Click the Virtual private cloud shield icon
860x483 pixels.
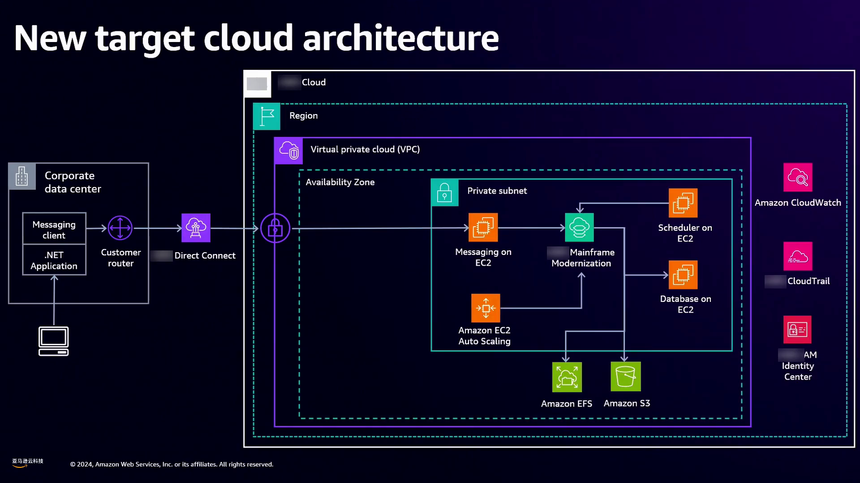pyautogui.click(x=288, y=151)
